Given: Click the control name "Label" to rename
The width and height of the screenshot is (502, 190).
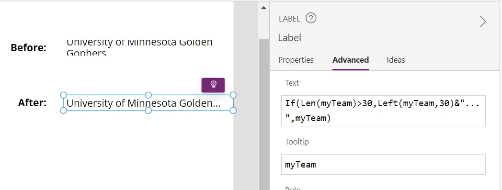Looking at the screenshot, I should coord(289,38).
